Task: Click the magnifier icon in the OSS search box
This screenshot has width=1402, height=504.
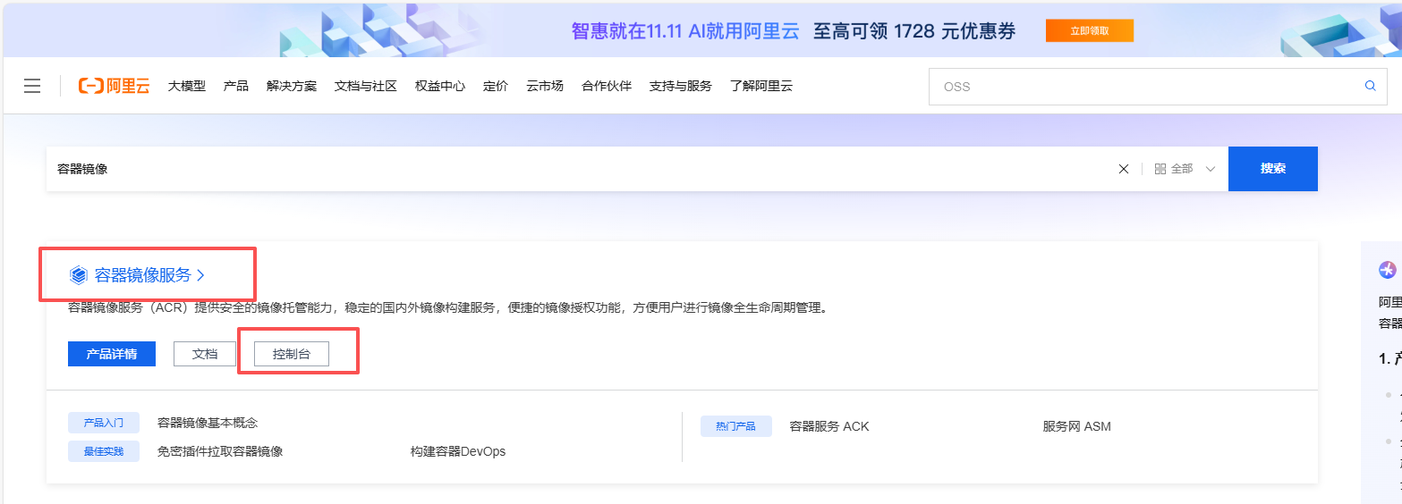Action: click(x=1370, y=86)
